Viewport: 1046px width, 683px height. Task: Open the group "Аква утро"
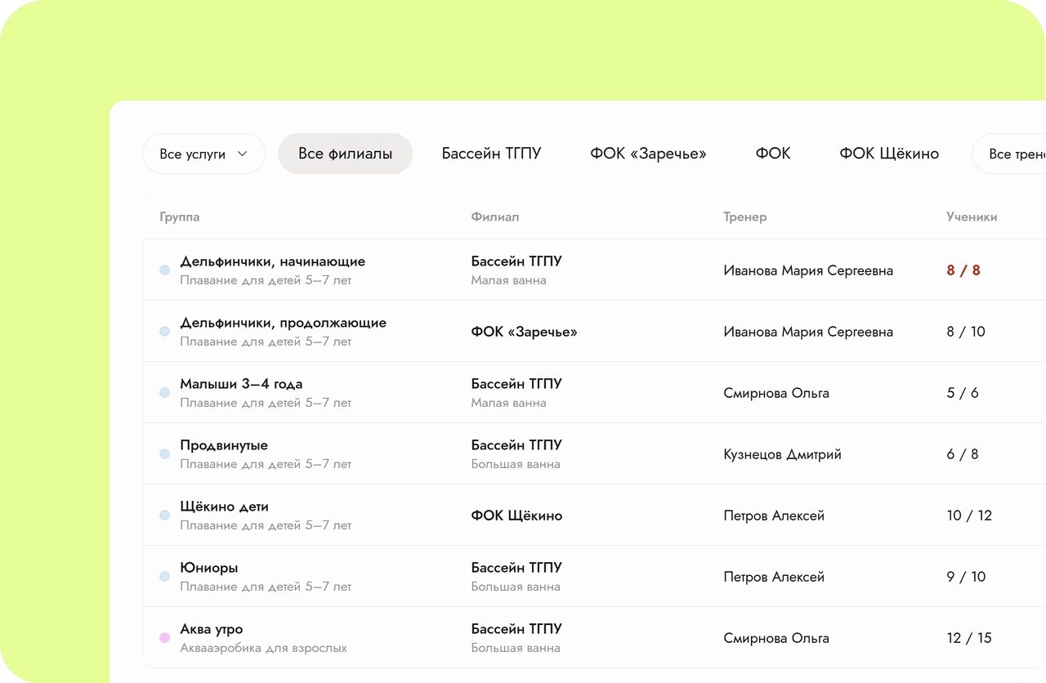coord(212,629)
